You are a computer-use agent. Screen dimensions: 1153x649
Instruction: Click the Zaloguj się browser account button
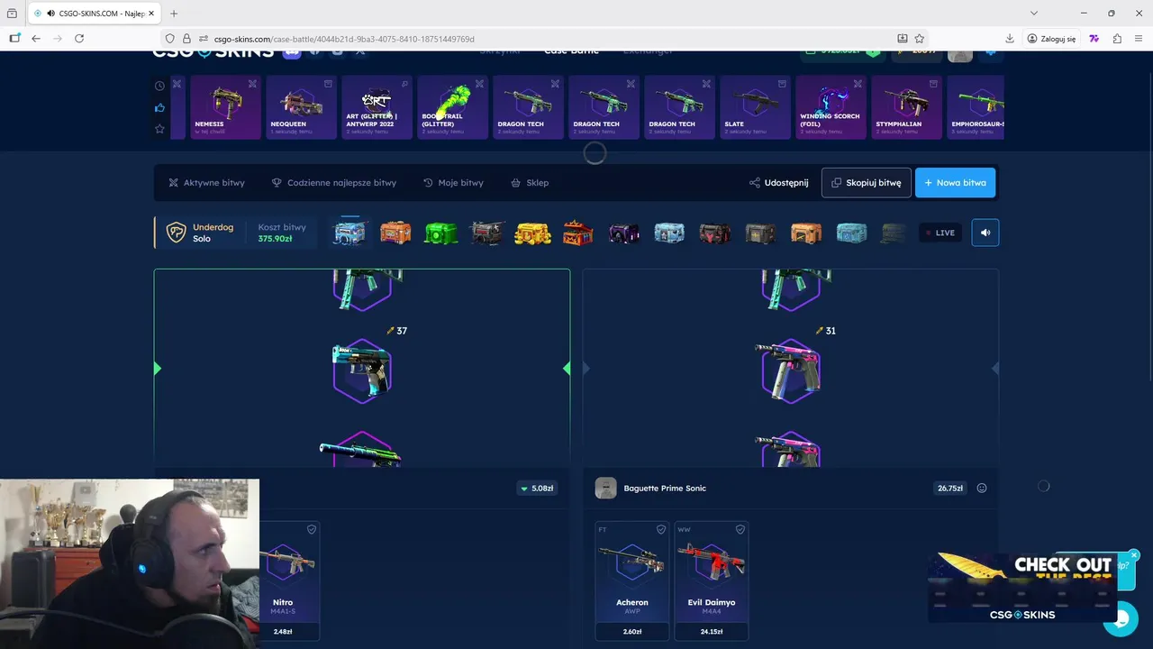[1050, 39]
